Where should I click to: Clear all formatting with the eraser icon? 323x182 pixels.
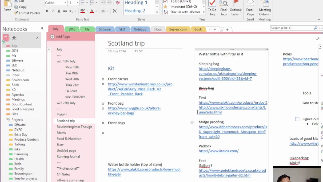pos(118,3)
